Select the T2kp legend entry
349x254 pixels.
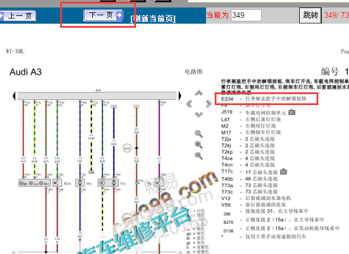(248, 152)
